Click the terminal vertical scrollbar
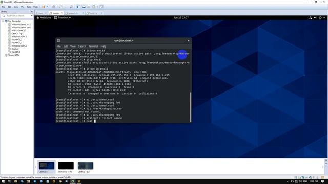The width and height of the screenshot is (328, 184). tap(191, 107)
